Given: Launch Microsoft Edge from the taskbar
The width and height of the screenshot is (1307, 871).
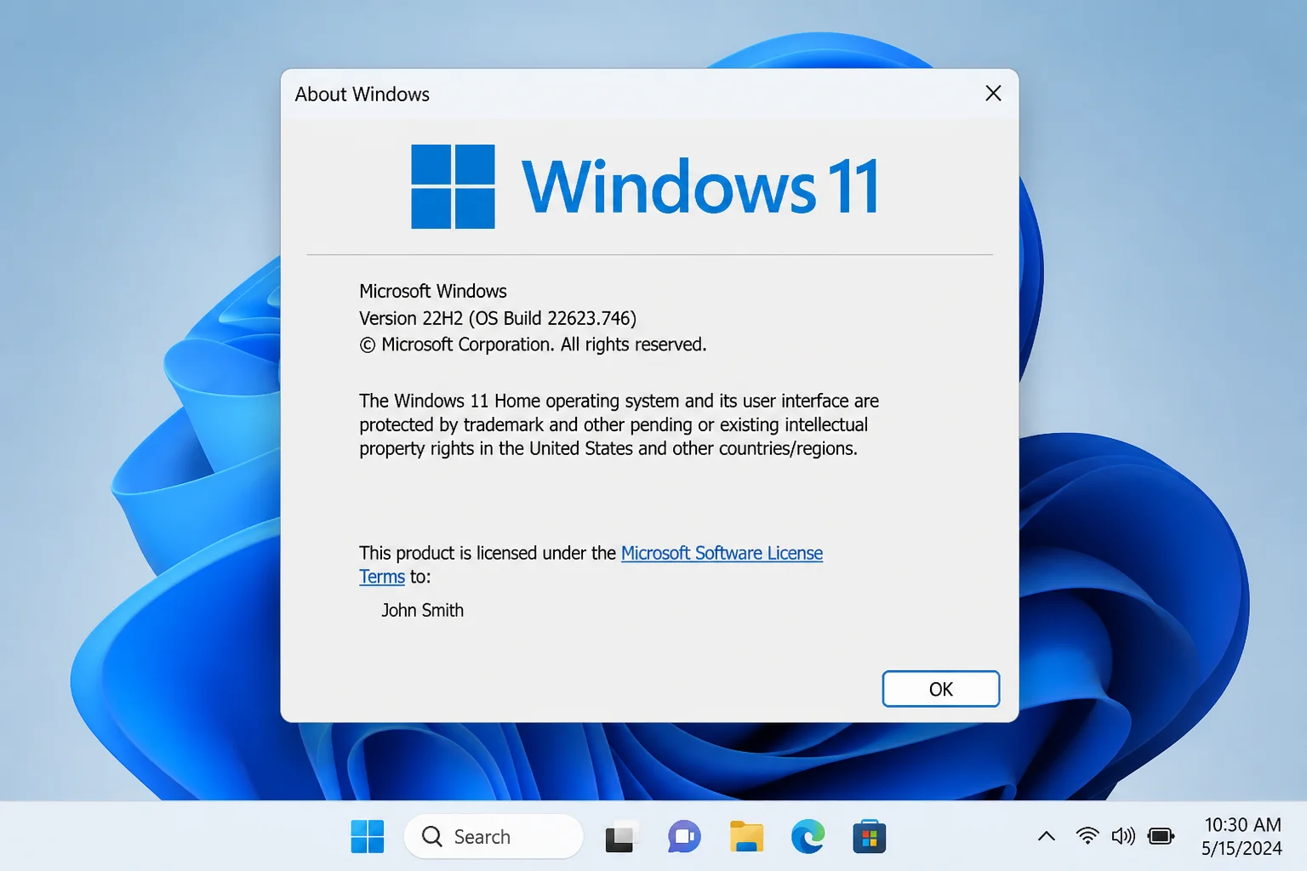Looking at the screenshot, I should click(808, 837).
